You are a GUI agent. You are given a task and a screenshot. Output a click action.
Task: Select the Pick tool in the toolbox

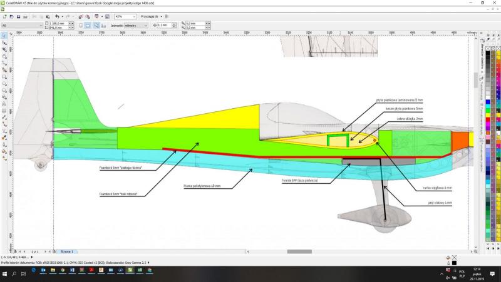click(4, 36)
